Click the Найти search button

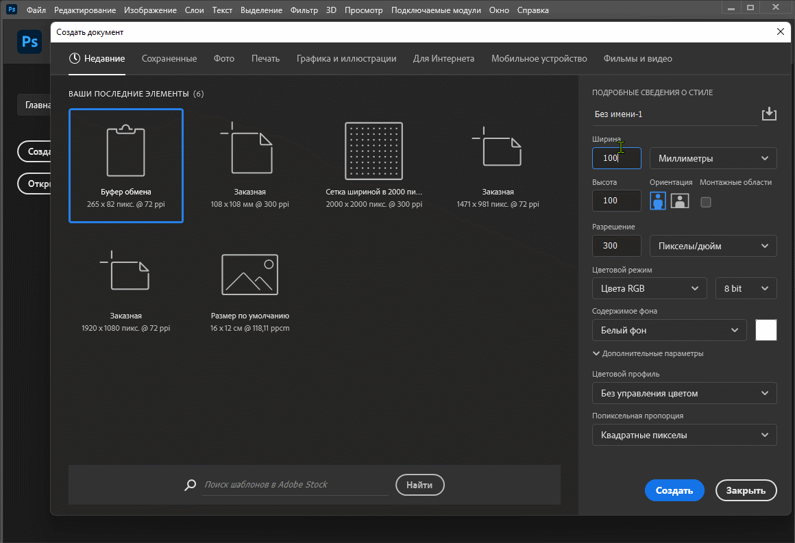pos(420,485)
